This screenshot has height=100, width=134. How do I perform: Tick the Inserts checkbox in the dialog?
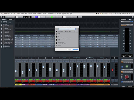click(57, 41)
